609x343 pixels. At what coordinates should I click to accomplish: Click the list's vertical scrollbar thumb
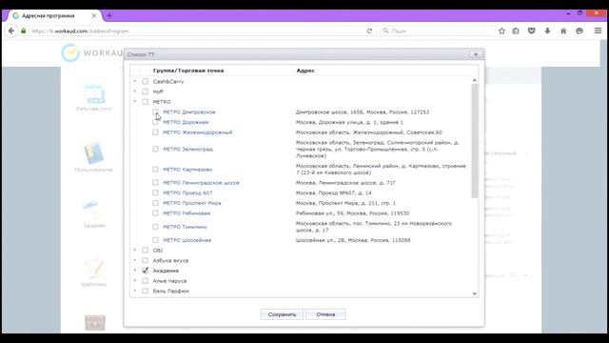coord(474,141)
